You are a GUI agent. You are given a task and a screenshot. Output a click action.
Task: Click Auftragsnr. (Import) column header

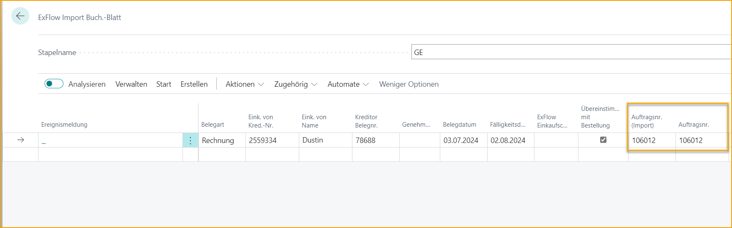(647, 121)
